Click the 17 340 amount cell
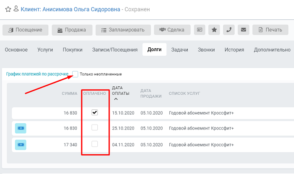294x174 pixels. (x=70, y=145)
